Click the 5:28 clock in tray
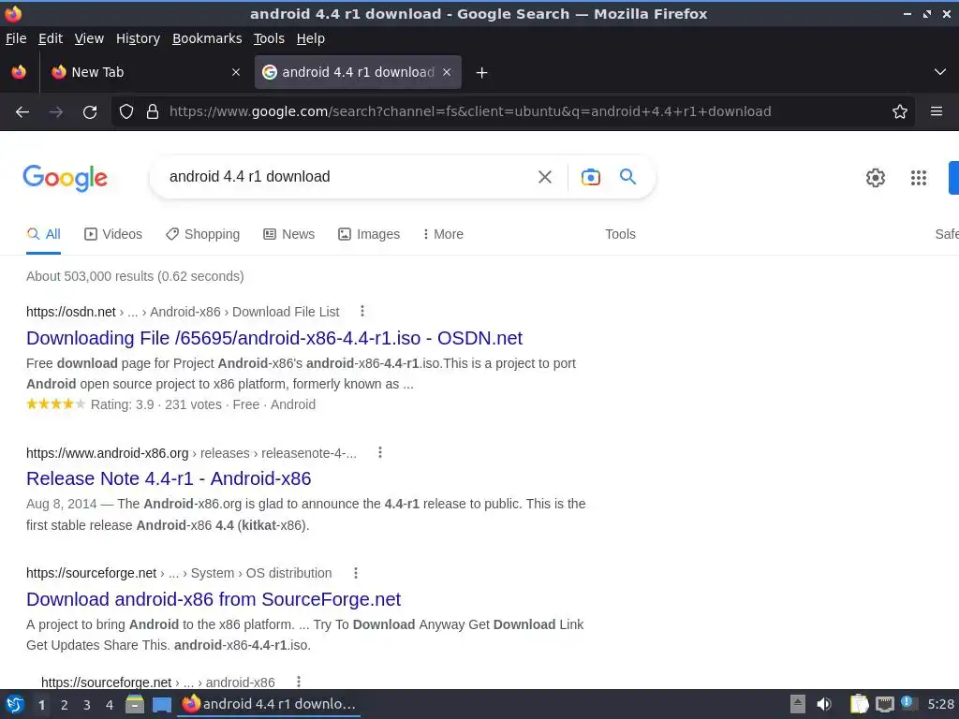959x719 pixels. point(940,704)
